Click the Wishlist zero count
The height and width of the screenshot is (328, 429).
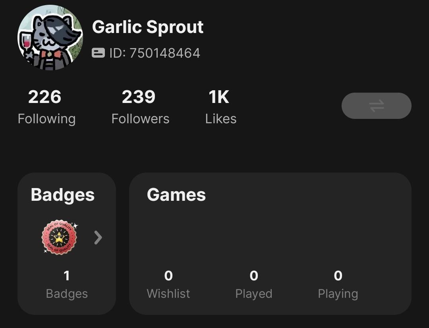[x=168, y=276]
